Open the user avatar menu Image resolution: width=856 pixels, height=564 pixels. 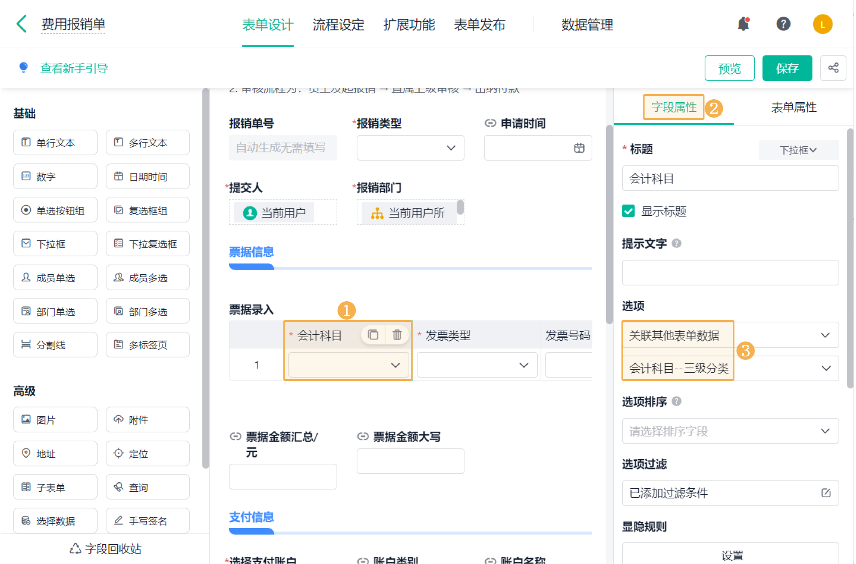[x=822, y=24]
